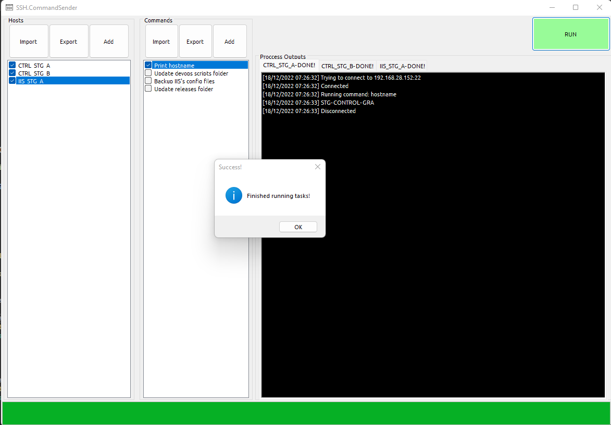Import commands using the Commands Import button
Viewport: 611px width, 425px height.
pyautogui.click(x=161, y=41)
